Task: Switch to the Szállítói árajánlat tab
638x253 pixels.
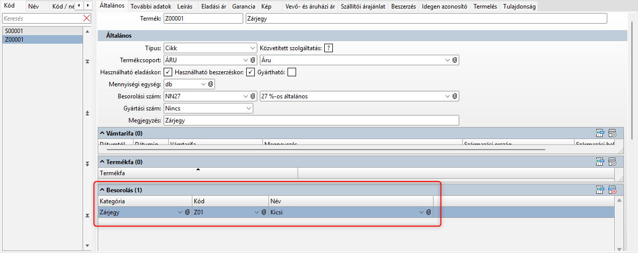Action: click(x=363, y=7)
